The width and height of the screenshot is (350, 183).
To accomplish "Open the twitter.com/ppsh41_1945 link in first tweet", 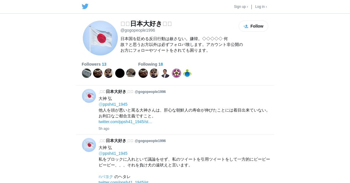I will tap(125, 122).
